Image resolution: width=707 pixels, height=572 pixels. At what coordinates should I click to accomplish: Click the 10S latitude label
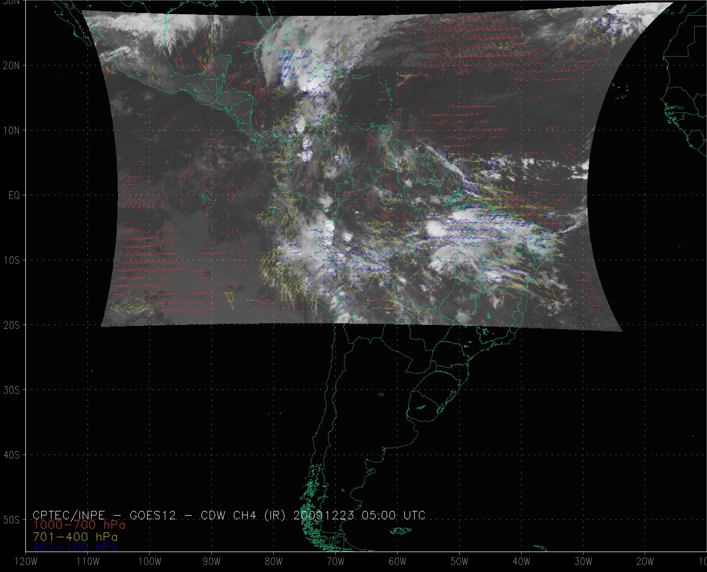click(x=11, y=260)
